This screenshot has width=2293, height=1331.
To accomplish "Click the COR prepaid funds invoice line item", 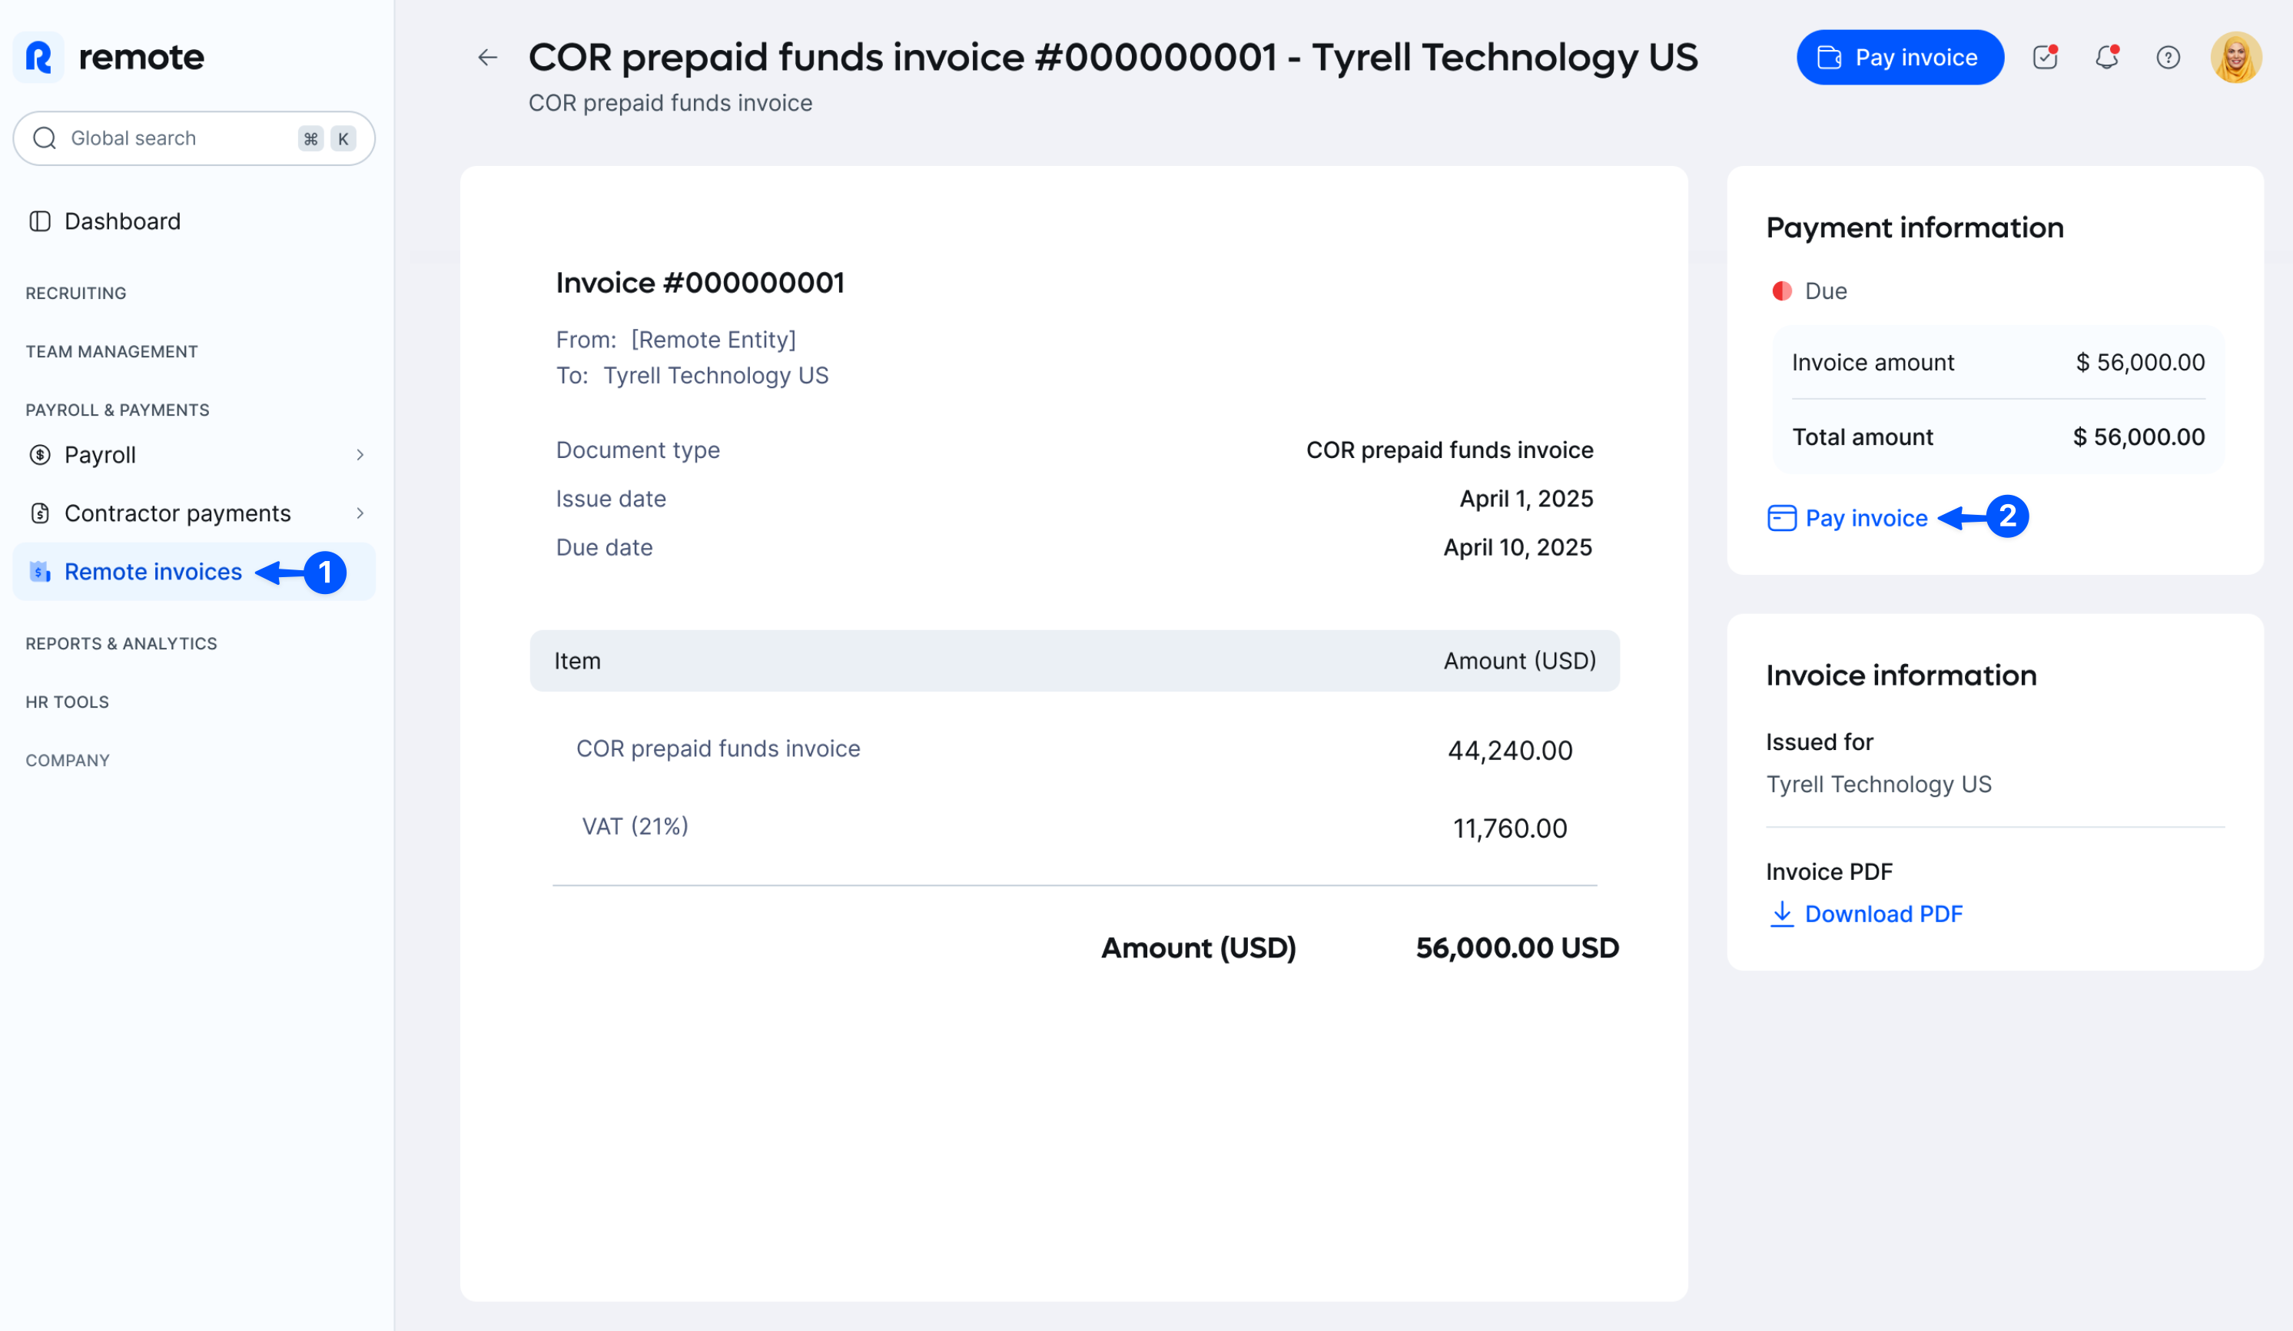I will pos(718,748).
